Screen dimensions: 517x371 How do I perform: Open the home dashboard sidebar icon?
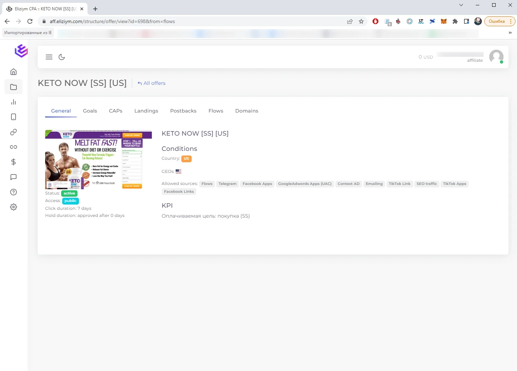[14, 72]
